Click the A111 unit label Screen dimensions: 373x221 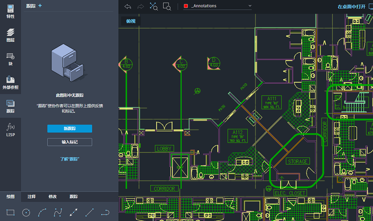[x=271, y=103]
